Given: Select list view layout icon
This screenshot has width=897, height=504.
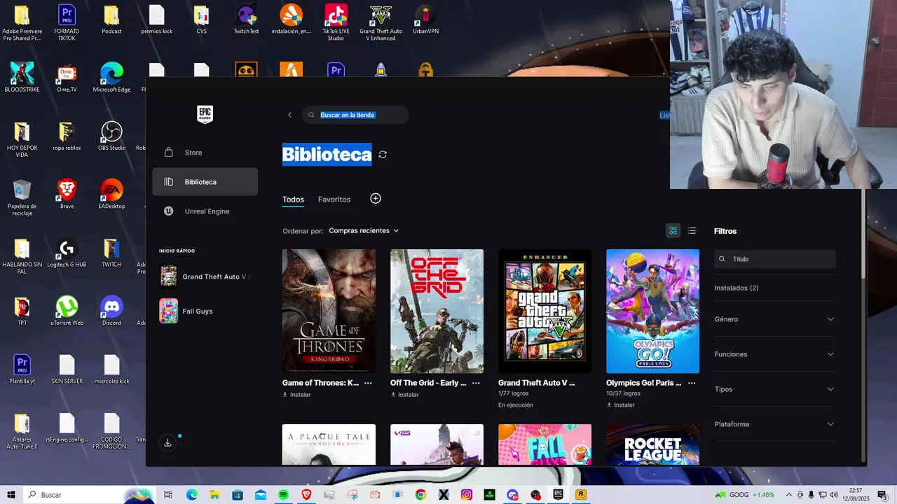Looking at the screenshot, I should coord(692,231).
